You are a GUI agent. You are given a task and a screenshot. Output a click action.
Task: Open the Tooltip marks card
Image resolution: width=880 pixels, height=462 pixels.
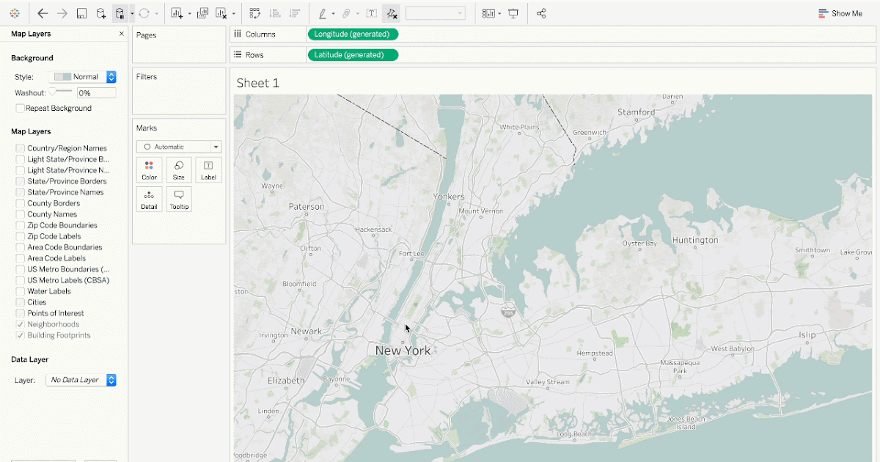click(x=179, y=199)
